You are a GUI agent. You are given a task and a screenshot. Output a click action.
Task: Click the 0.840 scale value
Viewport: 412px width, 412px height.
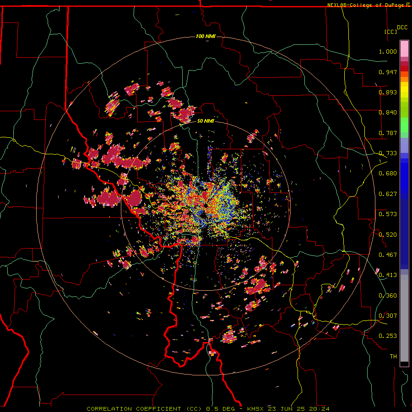[388, 113]
